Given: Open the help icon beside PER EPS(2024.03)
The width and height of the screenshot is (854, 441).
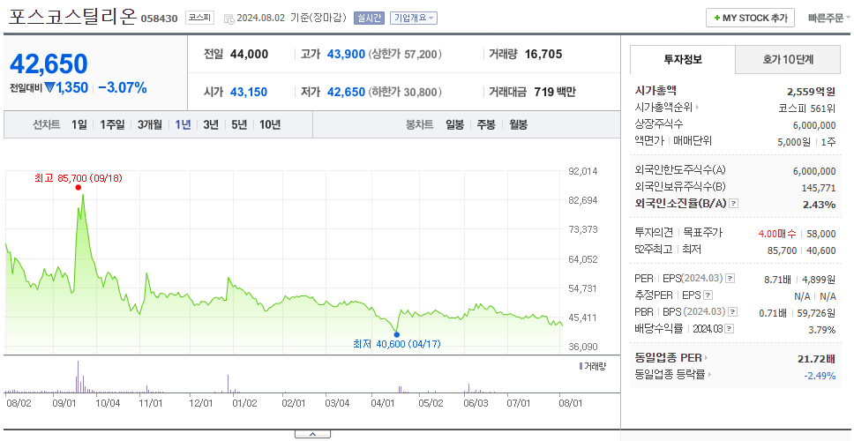Looking at the screenshot, I should [730, 279].
